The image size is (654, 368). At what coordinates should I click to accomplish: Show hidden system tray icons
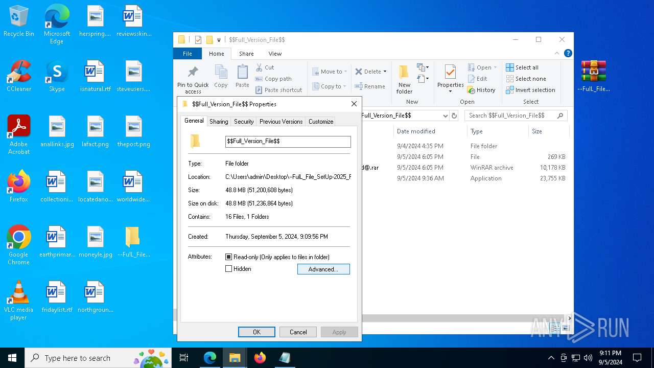pyautogui.click(x=551, y=358)
